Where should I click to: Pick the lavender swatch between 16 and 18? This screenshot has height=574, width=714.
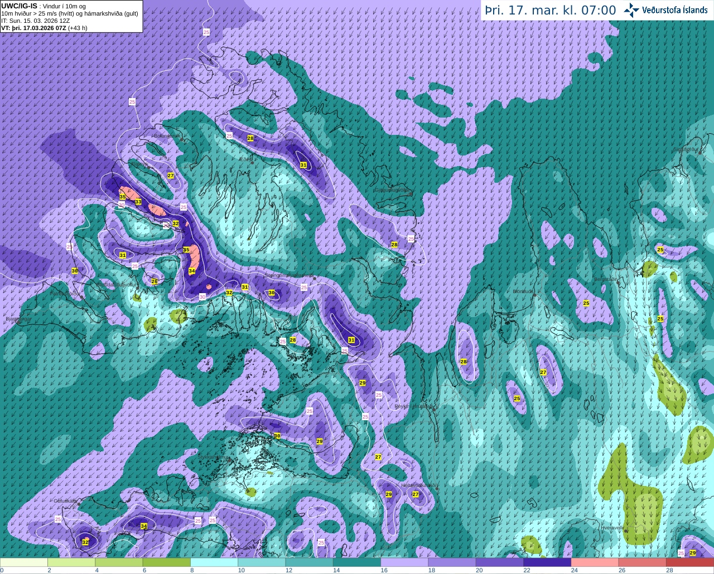coord(404,562)
